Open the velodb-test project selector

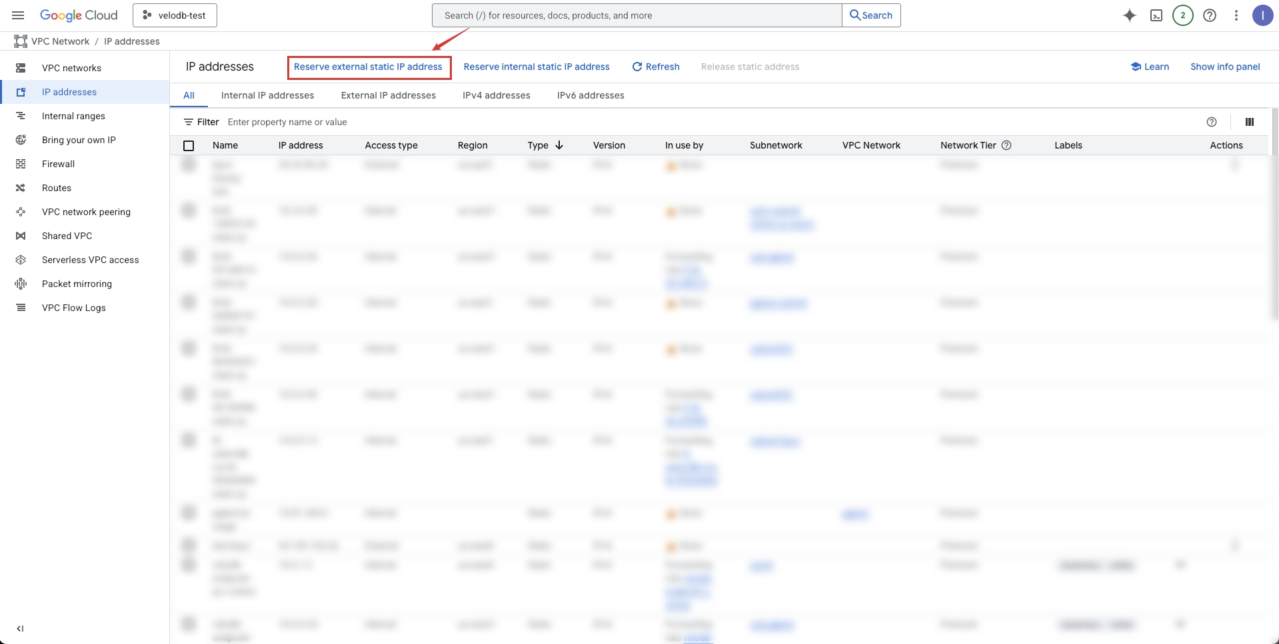[175, 15]
